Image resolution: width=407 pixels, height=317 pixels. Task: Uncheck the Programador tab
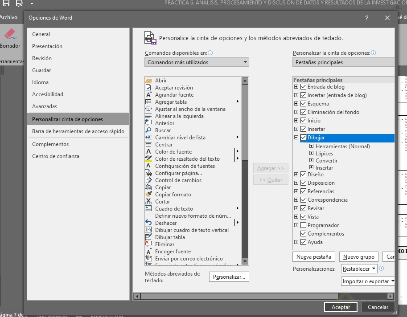[303, 225]
